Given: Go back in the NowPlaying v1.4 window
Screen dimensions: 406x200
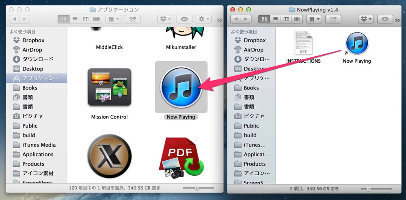Looking at the screenshot, I should [235, 19].
